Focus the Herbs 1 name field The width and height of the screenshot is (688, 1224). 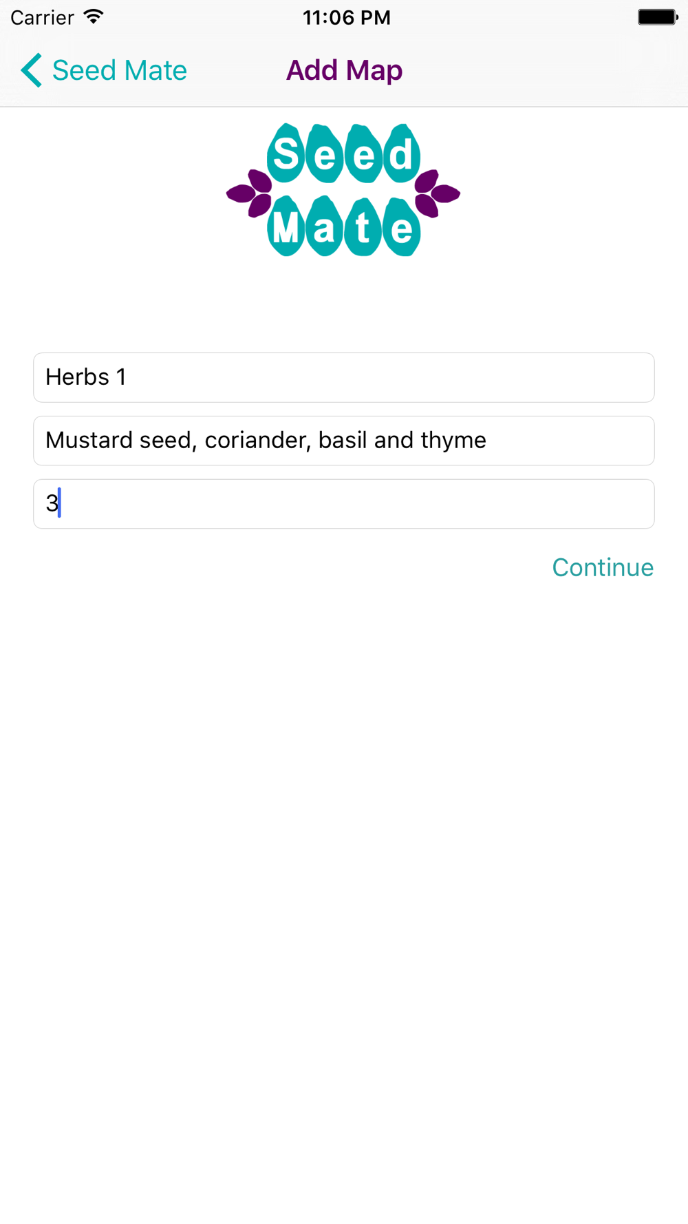click(x=344, y=377)
